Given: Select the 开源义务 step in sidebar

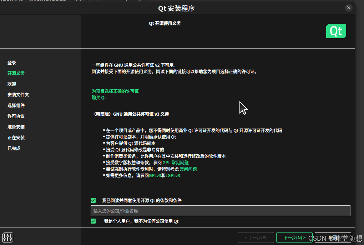Looking at the screenshot, I should tap(16, 73).
